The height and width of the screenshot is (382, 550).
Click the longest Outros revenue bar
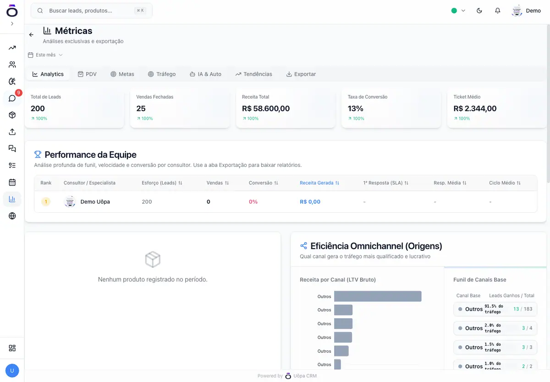point(378,296)
